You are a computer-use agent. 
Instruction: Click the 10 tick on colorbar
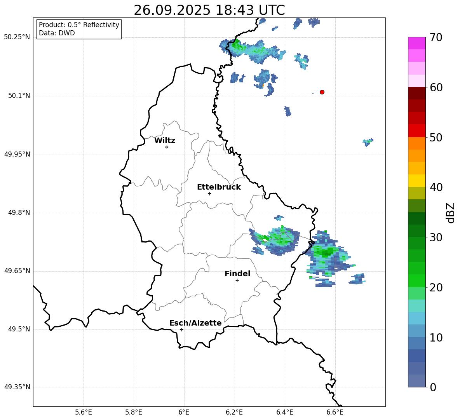pyautogui.click(x=436, y=337)
